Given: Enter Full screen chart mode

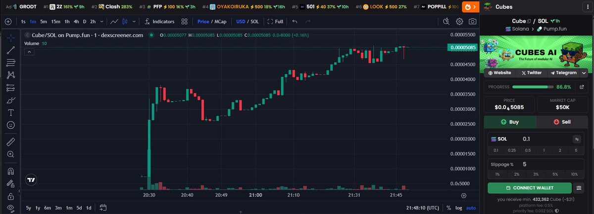Looking at the screenshot, I should click(x=275, y=22).
